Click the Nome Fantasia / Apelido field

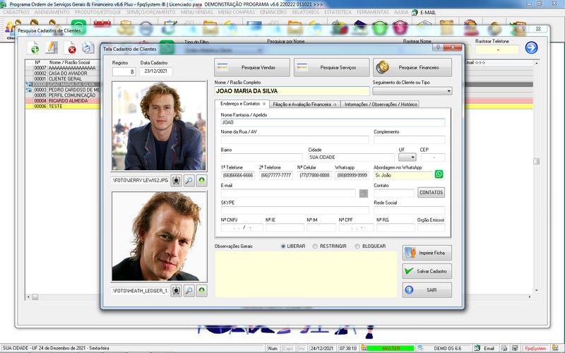click(x=333, y=122)
